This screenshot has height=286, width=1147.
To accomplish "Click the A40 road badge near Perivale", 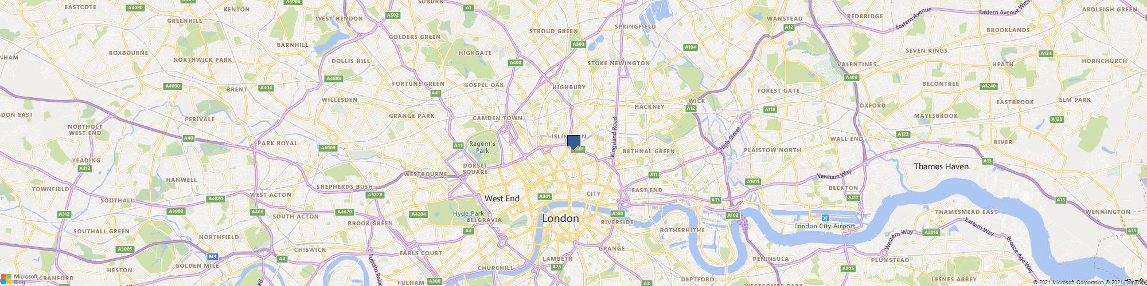I will coord(189,138).
